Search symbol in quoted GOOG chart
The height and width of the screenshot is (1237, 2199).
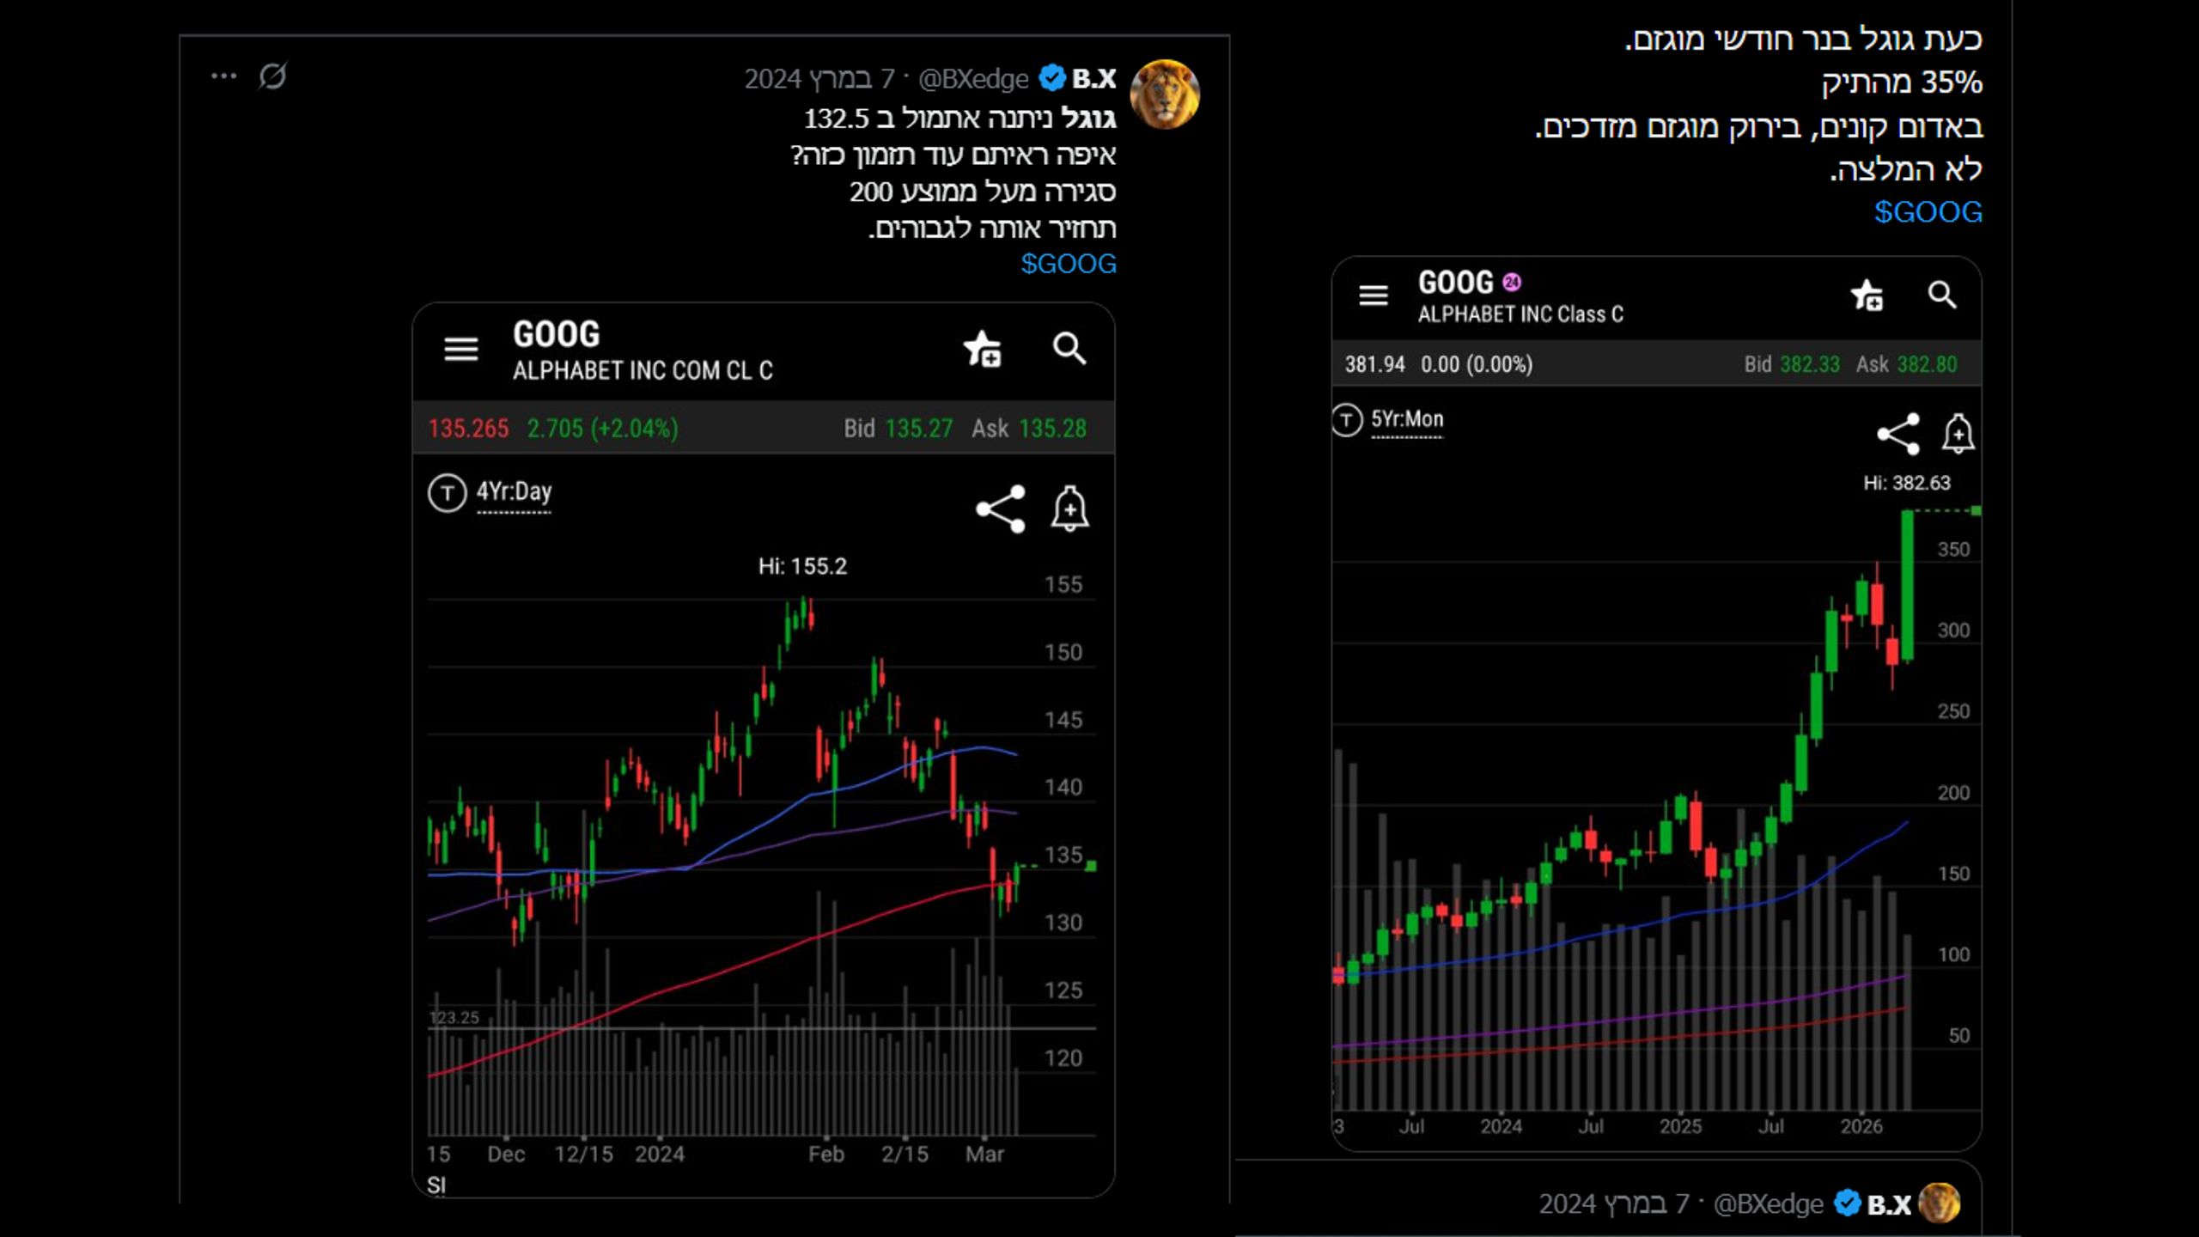point(1069,349)
